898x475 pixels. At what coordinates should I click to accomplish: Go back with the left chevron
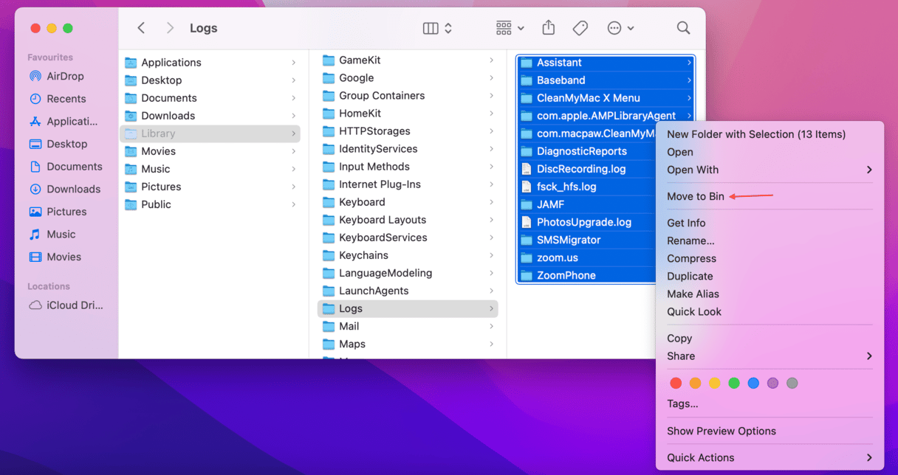pos(141,28)
